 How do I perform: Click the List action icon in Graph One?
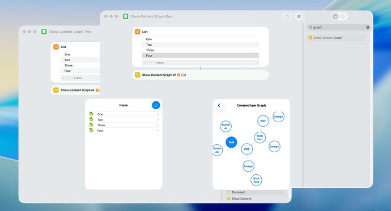pyautogui.click(x=137, y=32)
